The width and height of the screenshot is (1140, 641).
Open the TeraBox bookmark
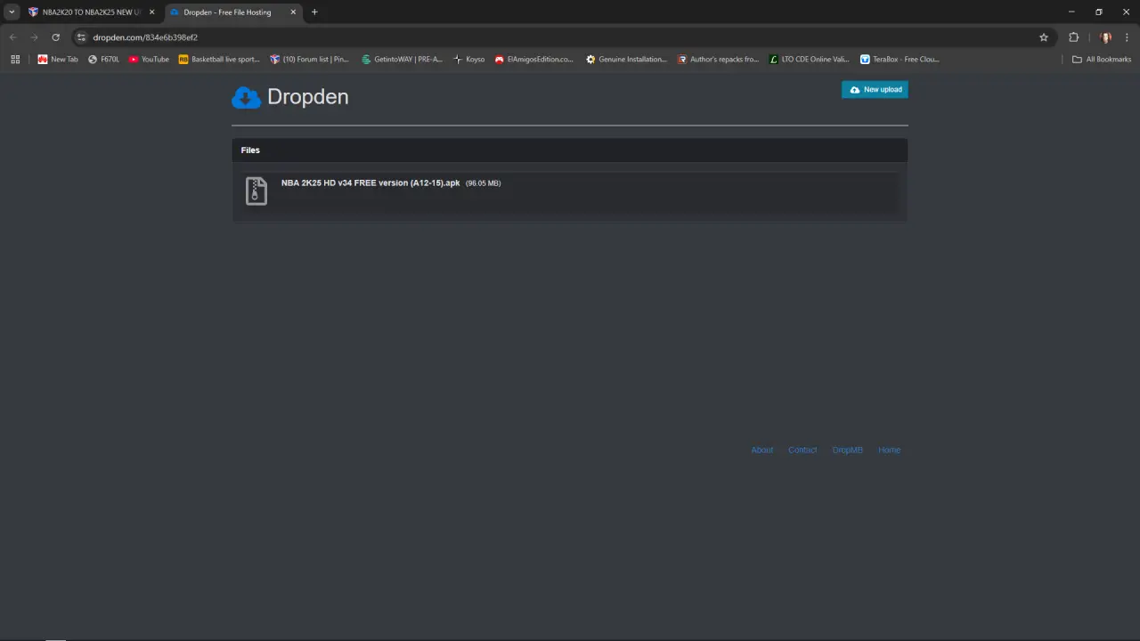[900, 60]
